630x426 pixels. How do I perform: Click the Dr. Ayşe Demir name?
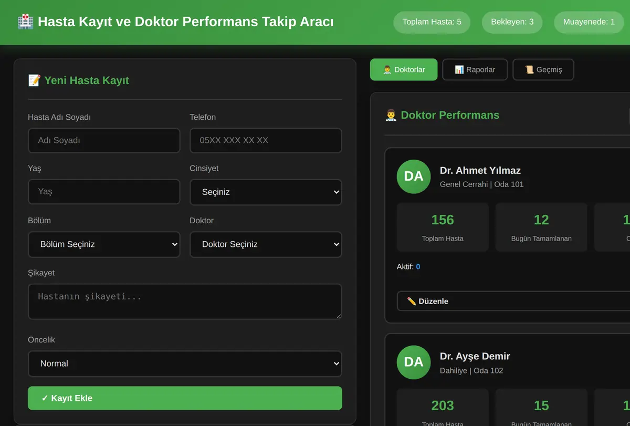coord(475,356)
